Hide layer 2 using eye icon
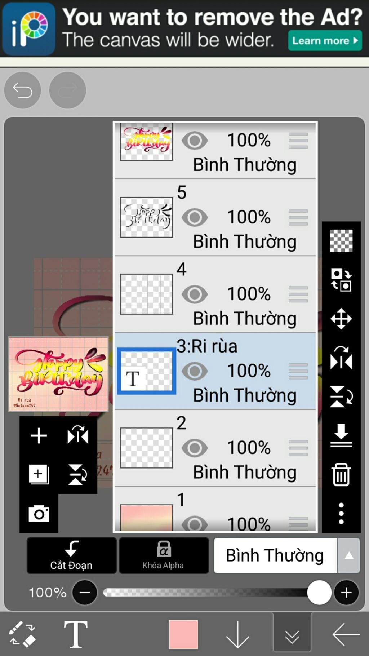The image size is (369, 656). tap(195, 448)
